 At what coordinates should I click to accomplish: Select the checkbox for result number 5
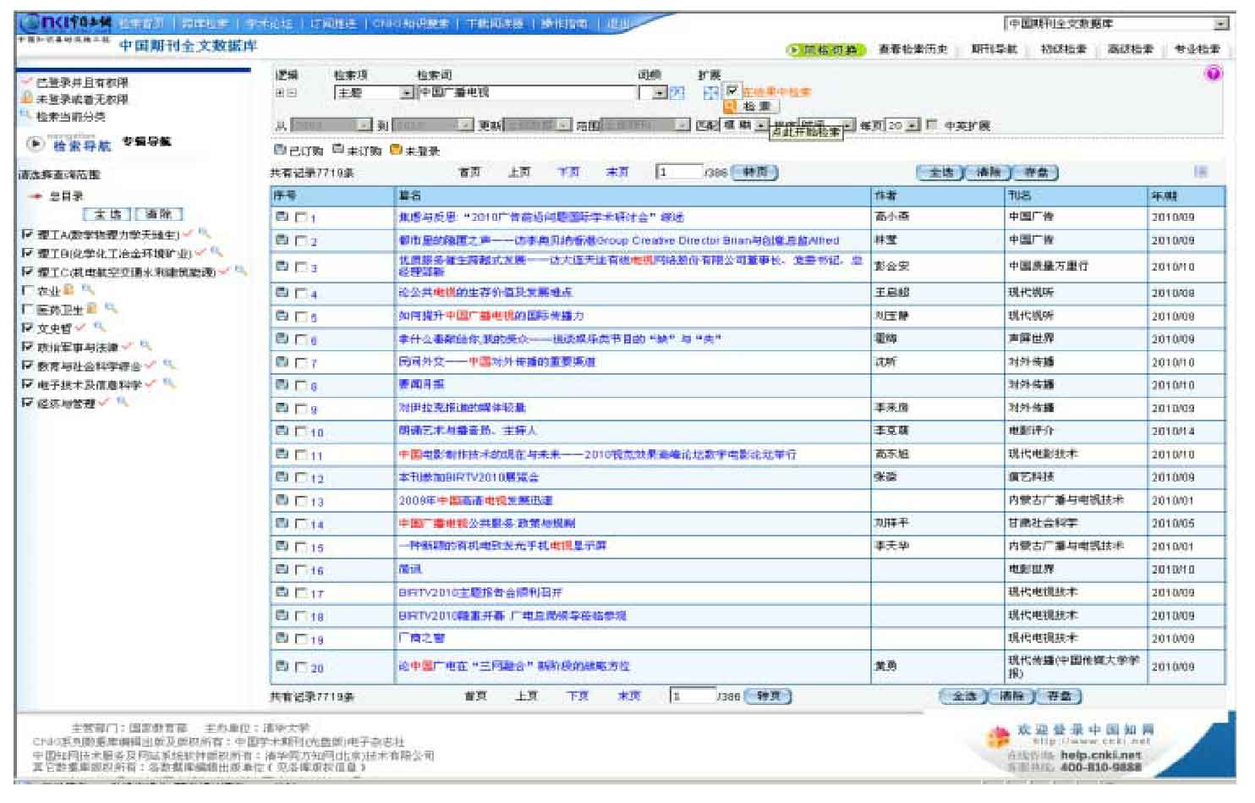pos(301,316)
